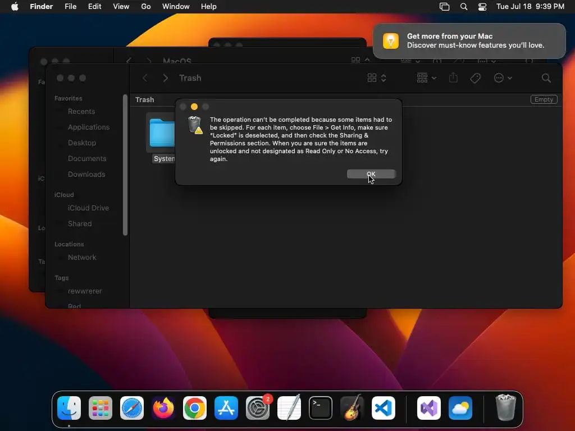The height and width of the screenshot is (431, 575).
Task: Open the Action ellipsis dropdown menu
Action: click(503, 77)
